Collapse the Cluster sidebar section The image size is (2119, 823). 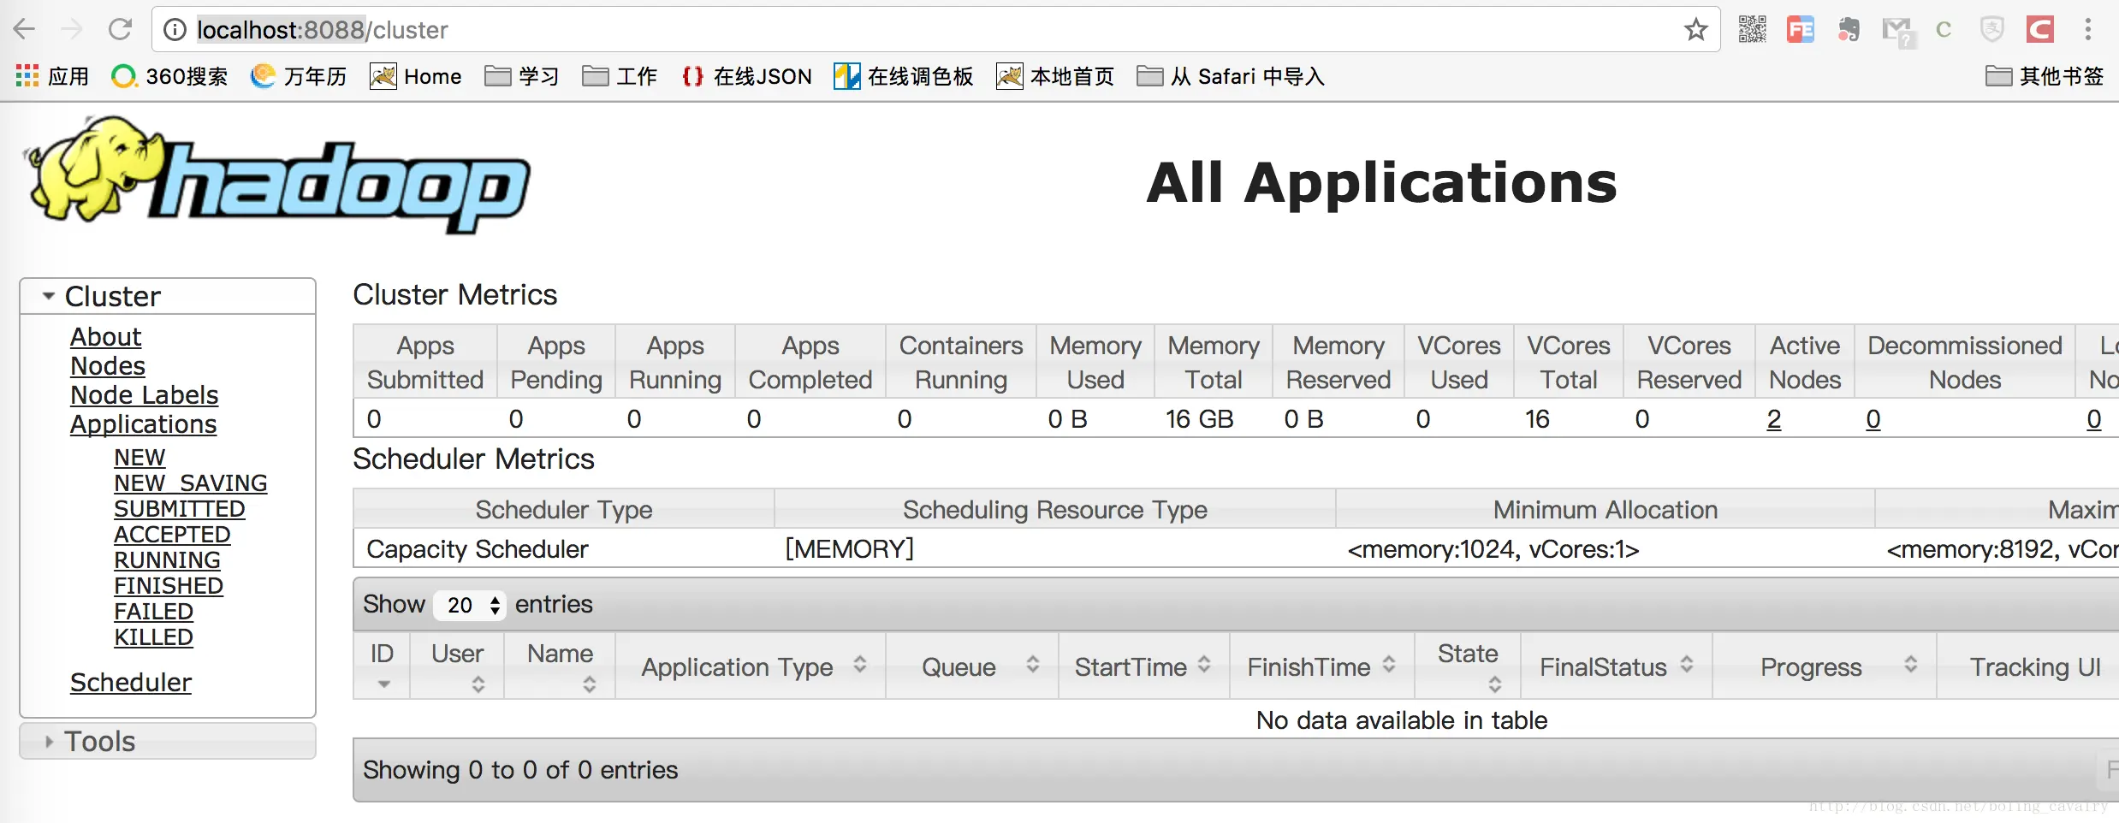coord(168,296)
